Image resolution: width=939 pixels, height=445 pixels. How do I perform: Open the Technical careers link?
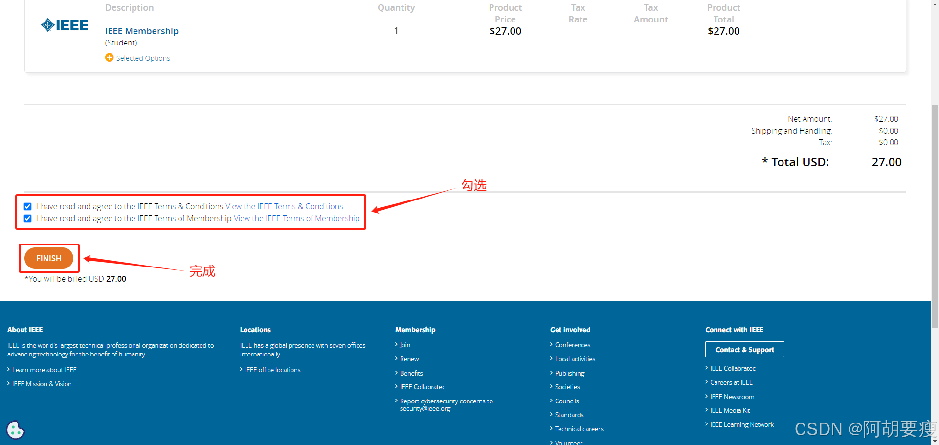(x=579, y=429)
